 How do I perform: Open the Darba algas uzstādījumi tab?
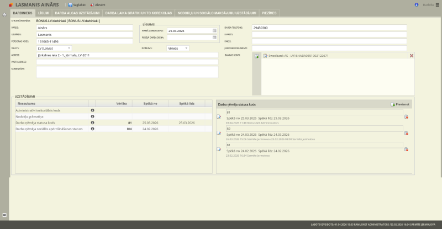(x=77, y=12)
